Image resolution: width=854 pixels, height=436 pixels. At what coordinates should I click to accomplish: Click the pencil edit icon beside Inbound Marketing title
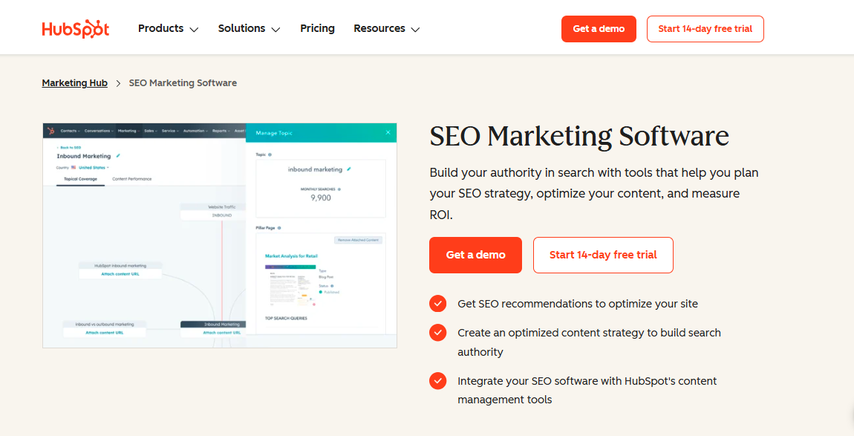click(118, 156)
